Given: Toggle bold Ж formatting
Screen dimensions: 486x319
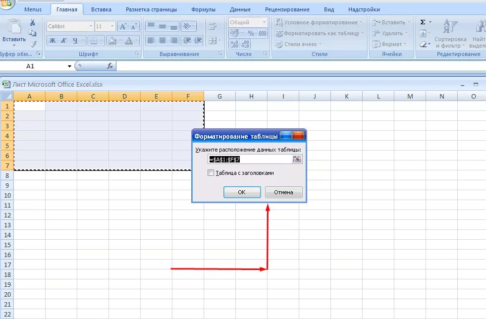Looking at the screenshot, I should point(53,40).
